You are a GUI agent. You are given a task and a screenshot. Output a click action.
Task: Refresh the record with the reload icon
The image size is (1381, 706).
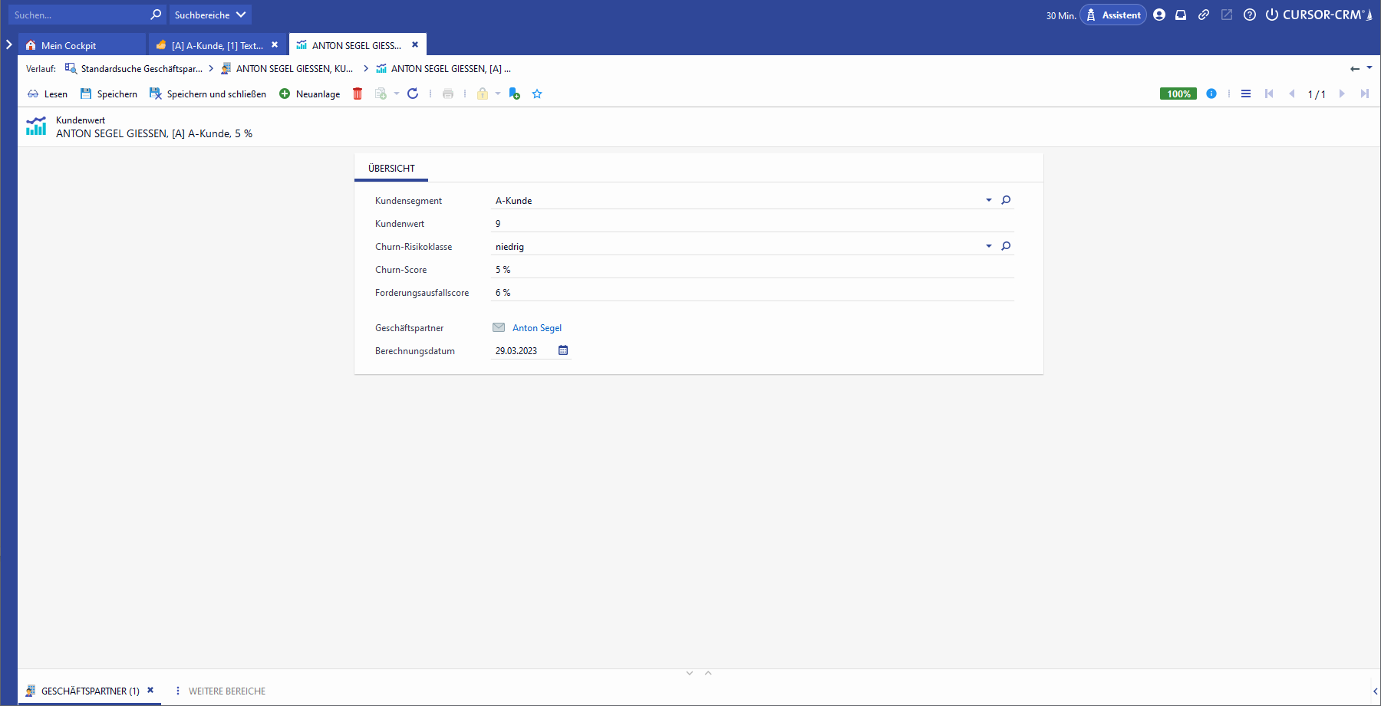(x=413, y=94)
